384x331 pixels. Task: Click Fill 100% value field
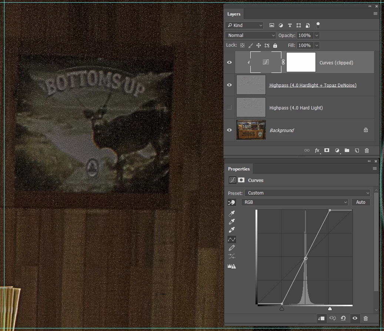[305, 45]
